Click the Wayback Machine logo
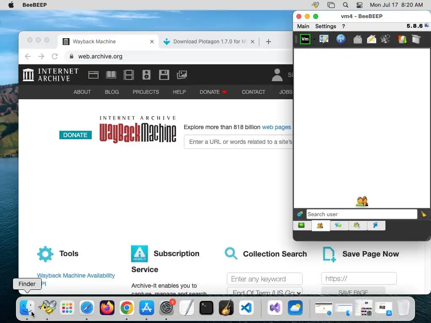Viewport: 431px width, 323px height. pyautogui.click(x=138, y=130)
